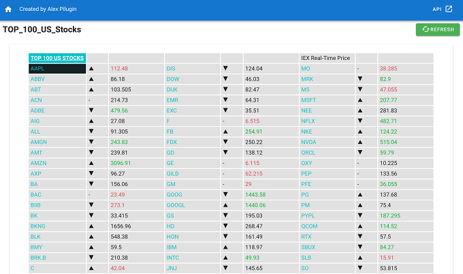The height and width of the screenshot is (274, 463).
Task: Click the up arrow beside C
Action: pyautogui.click(x=91, y=269)
